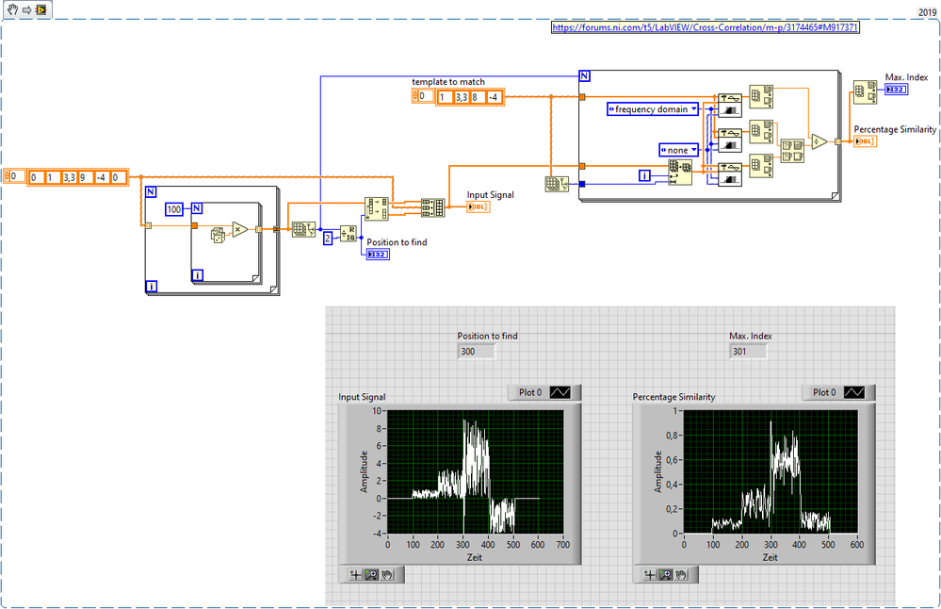Viewport: 941px width, 609px height.
Task: Select the Multiply node inside the inner loop
Action: [x=240, y=229]
